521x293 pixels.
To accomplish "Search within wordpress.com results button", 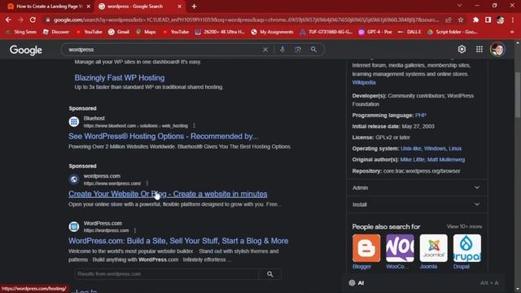I will tap(269, 274).
